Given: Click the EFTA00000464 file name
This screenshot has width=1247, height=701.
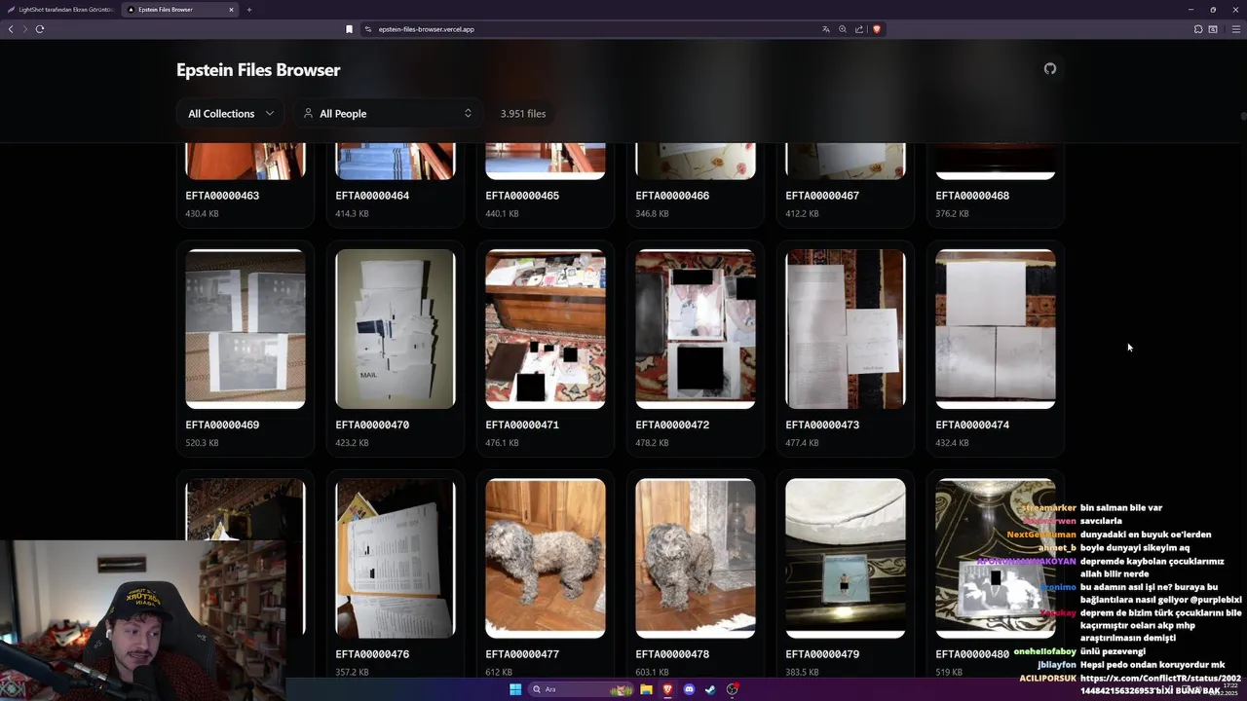Looking at the screenshot, I should (x=372, y=196).
